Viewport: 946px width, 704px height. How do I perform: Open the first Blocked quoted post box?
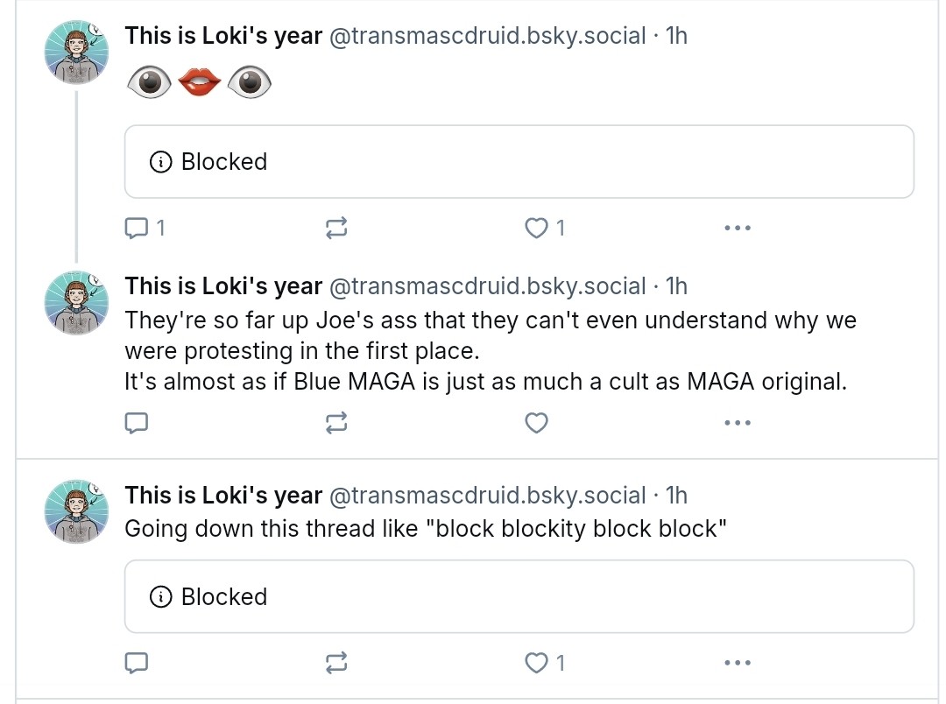click(x=519, y=162)
